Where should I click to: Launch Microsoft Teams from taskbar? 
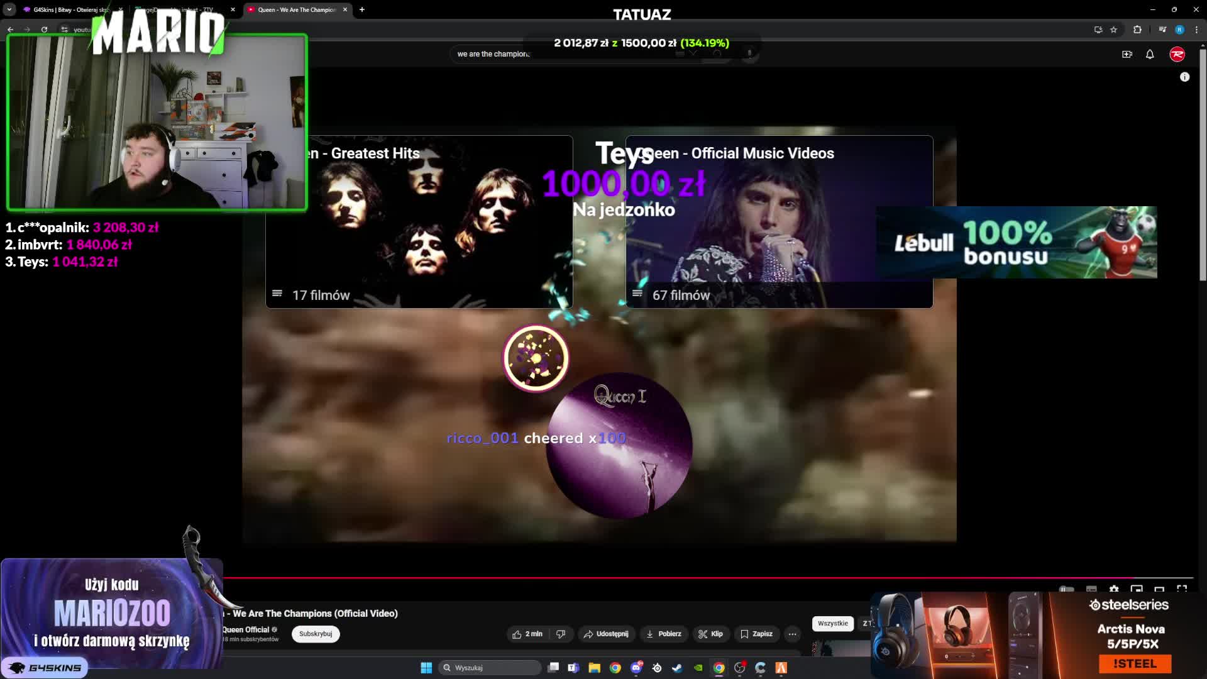[x=573, y=668]
